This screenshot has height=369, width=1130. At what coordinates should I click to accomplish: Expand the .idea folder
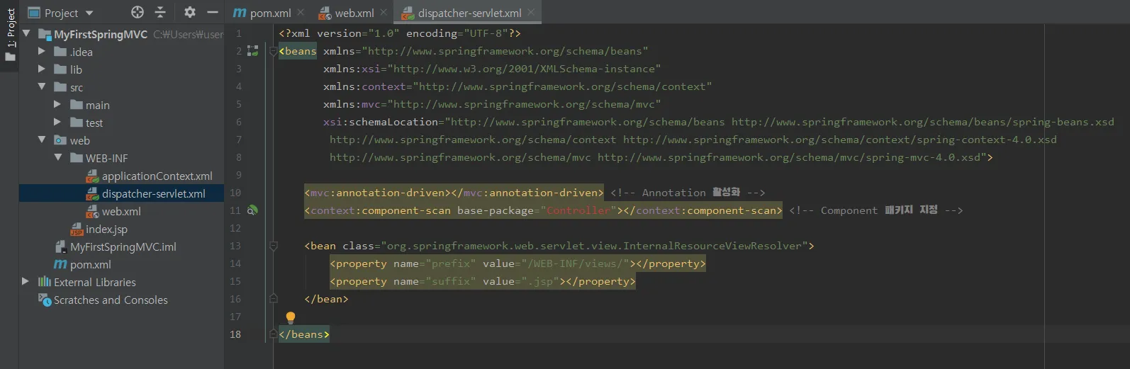coord(42,52)
